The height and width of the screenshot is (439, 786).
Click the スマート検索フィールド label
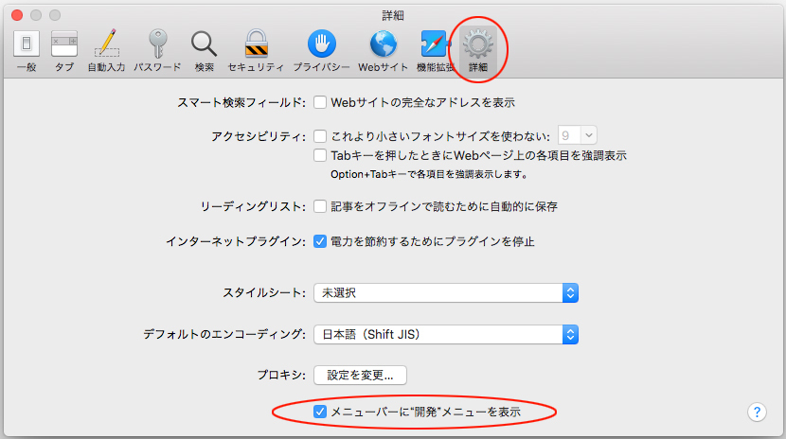[241, 102]
